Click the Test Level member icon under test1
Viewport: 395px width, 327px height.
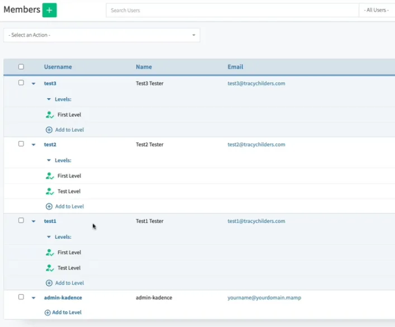pos(50,268)
